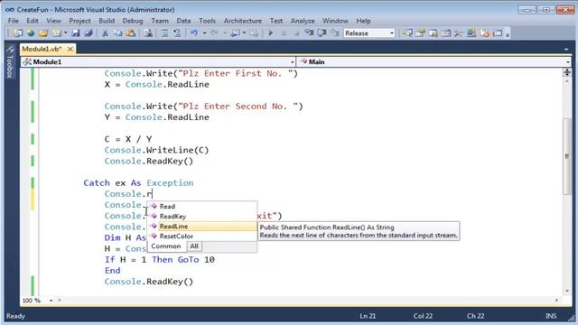
Task: Open the toolbar overflow options arrow
Action: 508,34
